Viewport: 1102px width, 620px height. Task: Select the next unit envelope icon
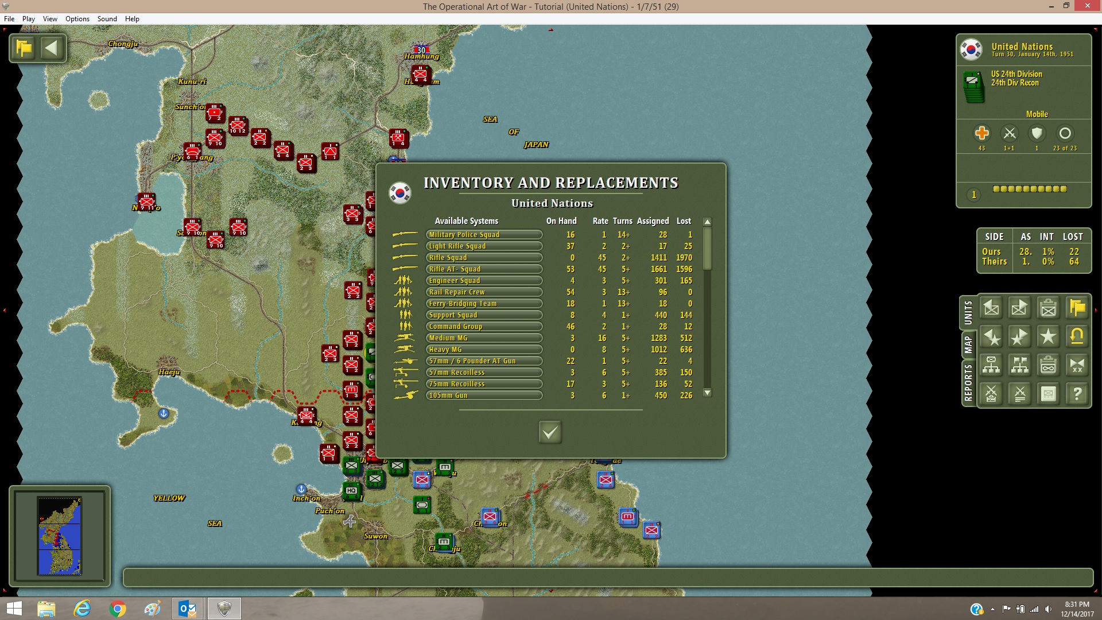point(1020,308)
